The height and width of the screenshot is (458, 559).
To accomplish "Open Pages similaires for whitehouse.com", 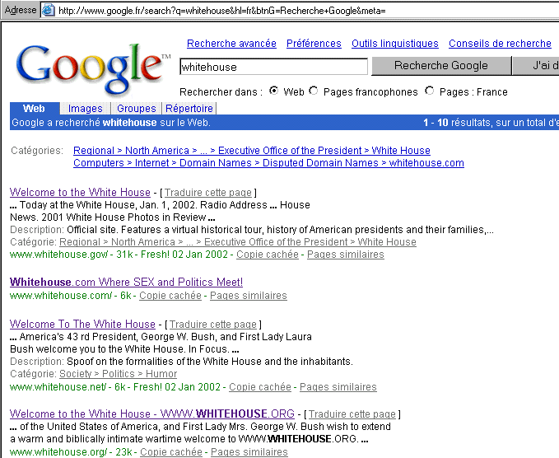I will point(249,296).
